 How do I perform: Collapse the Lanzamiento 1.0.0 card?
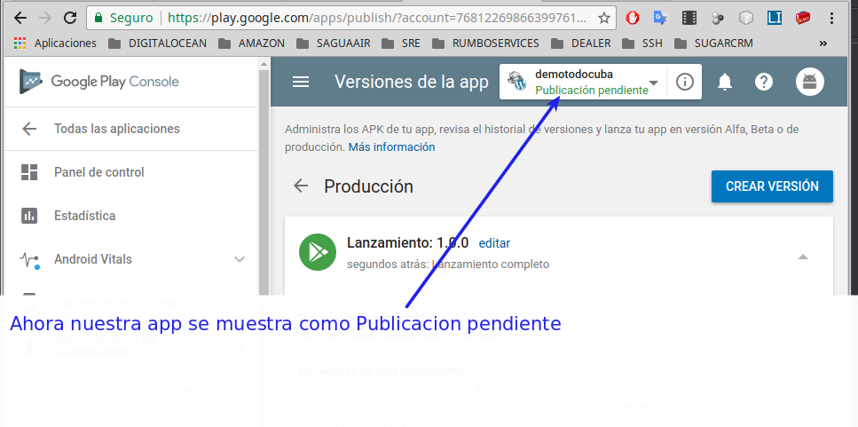pyautogui.click(x=803, y=257)
